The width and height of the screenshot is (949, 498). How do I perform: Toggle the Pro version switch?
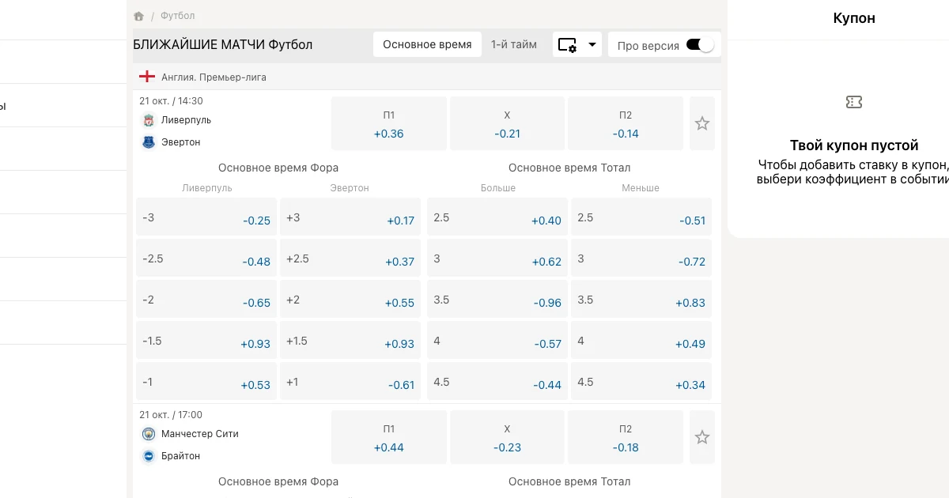[x=700, y=45]
